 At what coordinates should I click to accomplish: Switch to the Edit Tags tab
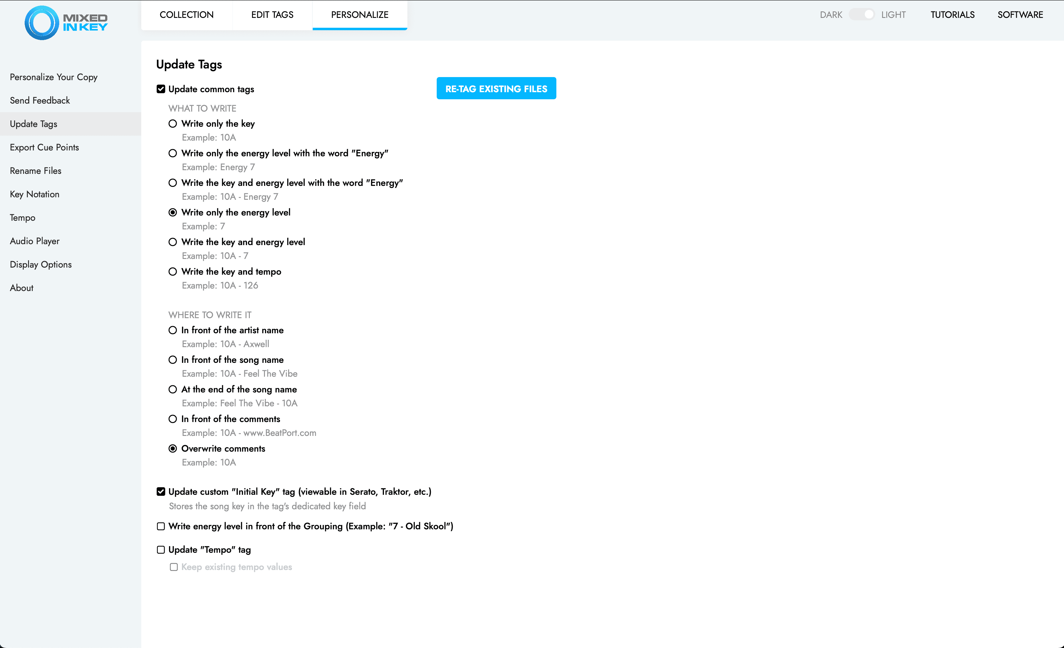pos(272,15)
